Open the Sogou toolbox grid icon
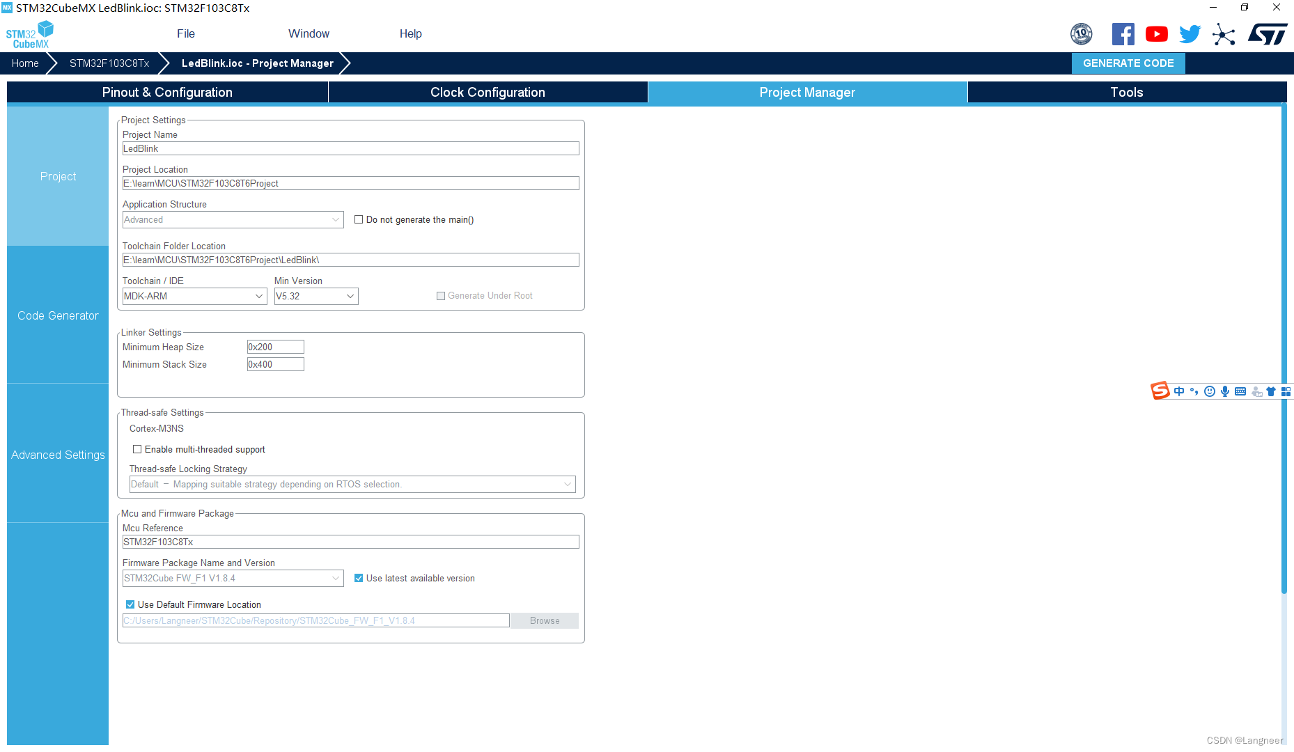Viewport: 1294px width, 752px height. pyautogui.click(x=1286, y=391)
